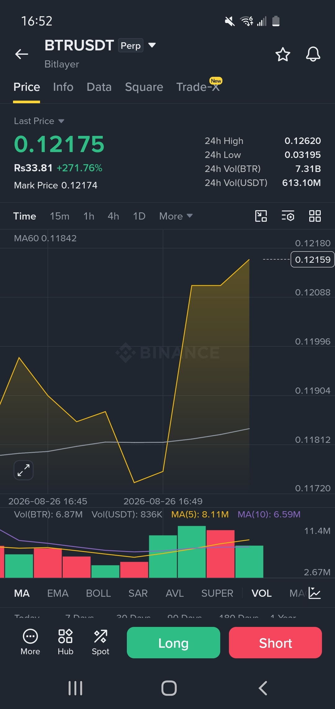Toggle the SUPER indicator

[217, 593]
